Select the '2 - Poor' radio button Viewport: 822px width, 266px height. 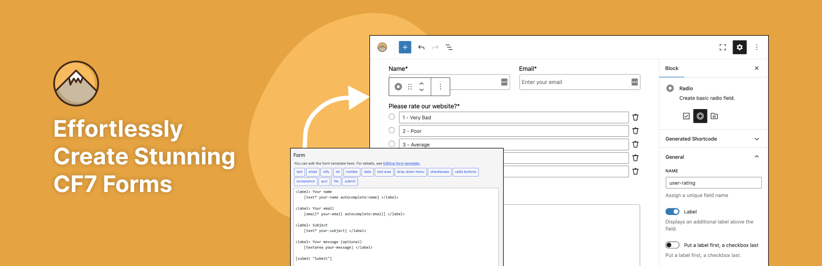[392, 130]
